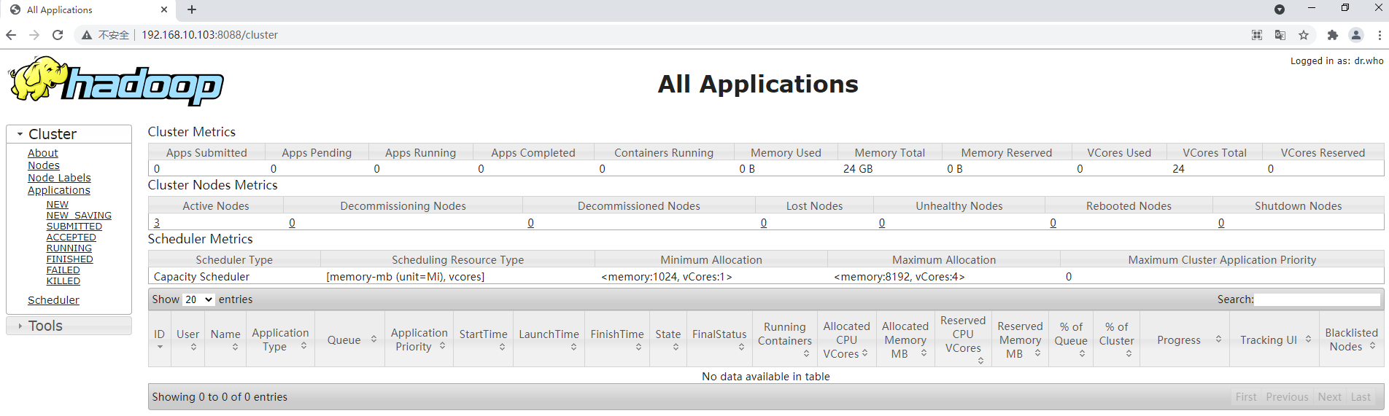Filter applications by FAILED state
Image resolution: width=1389 pixels, height=416 pixels.
click(63, 270)
